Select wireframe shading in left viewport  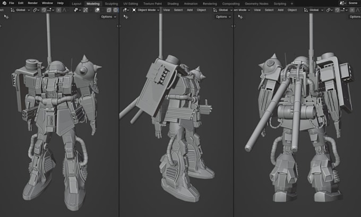115,10
